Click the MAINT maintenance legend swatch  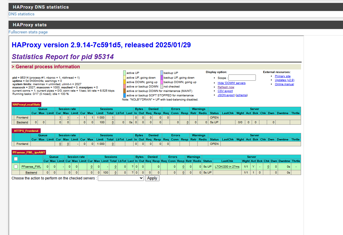tap(124, 91)
